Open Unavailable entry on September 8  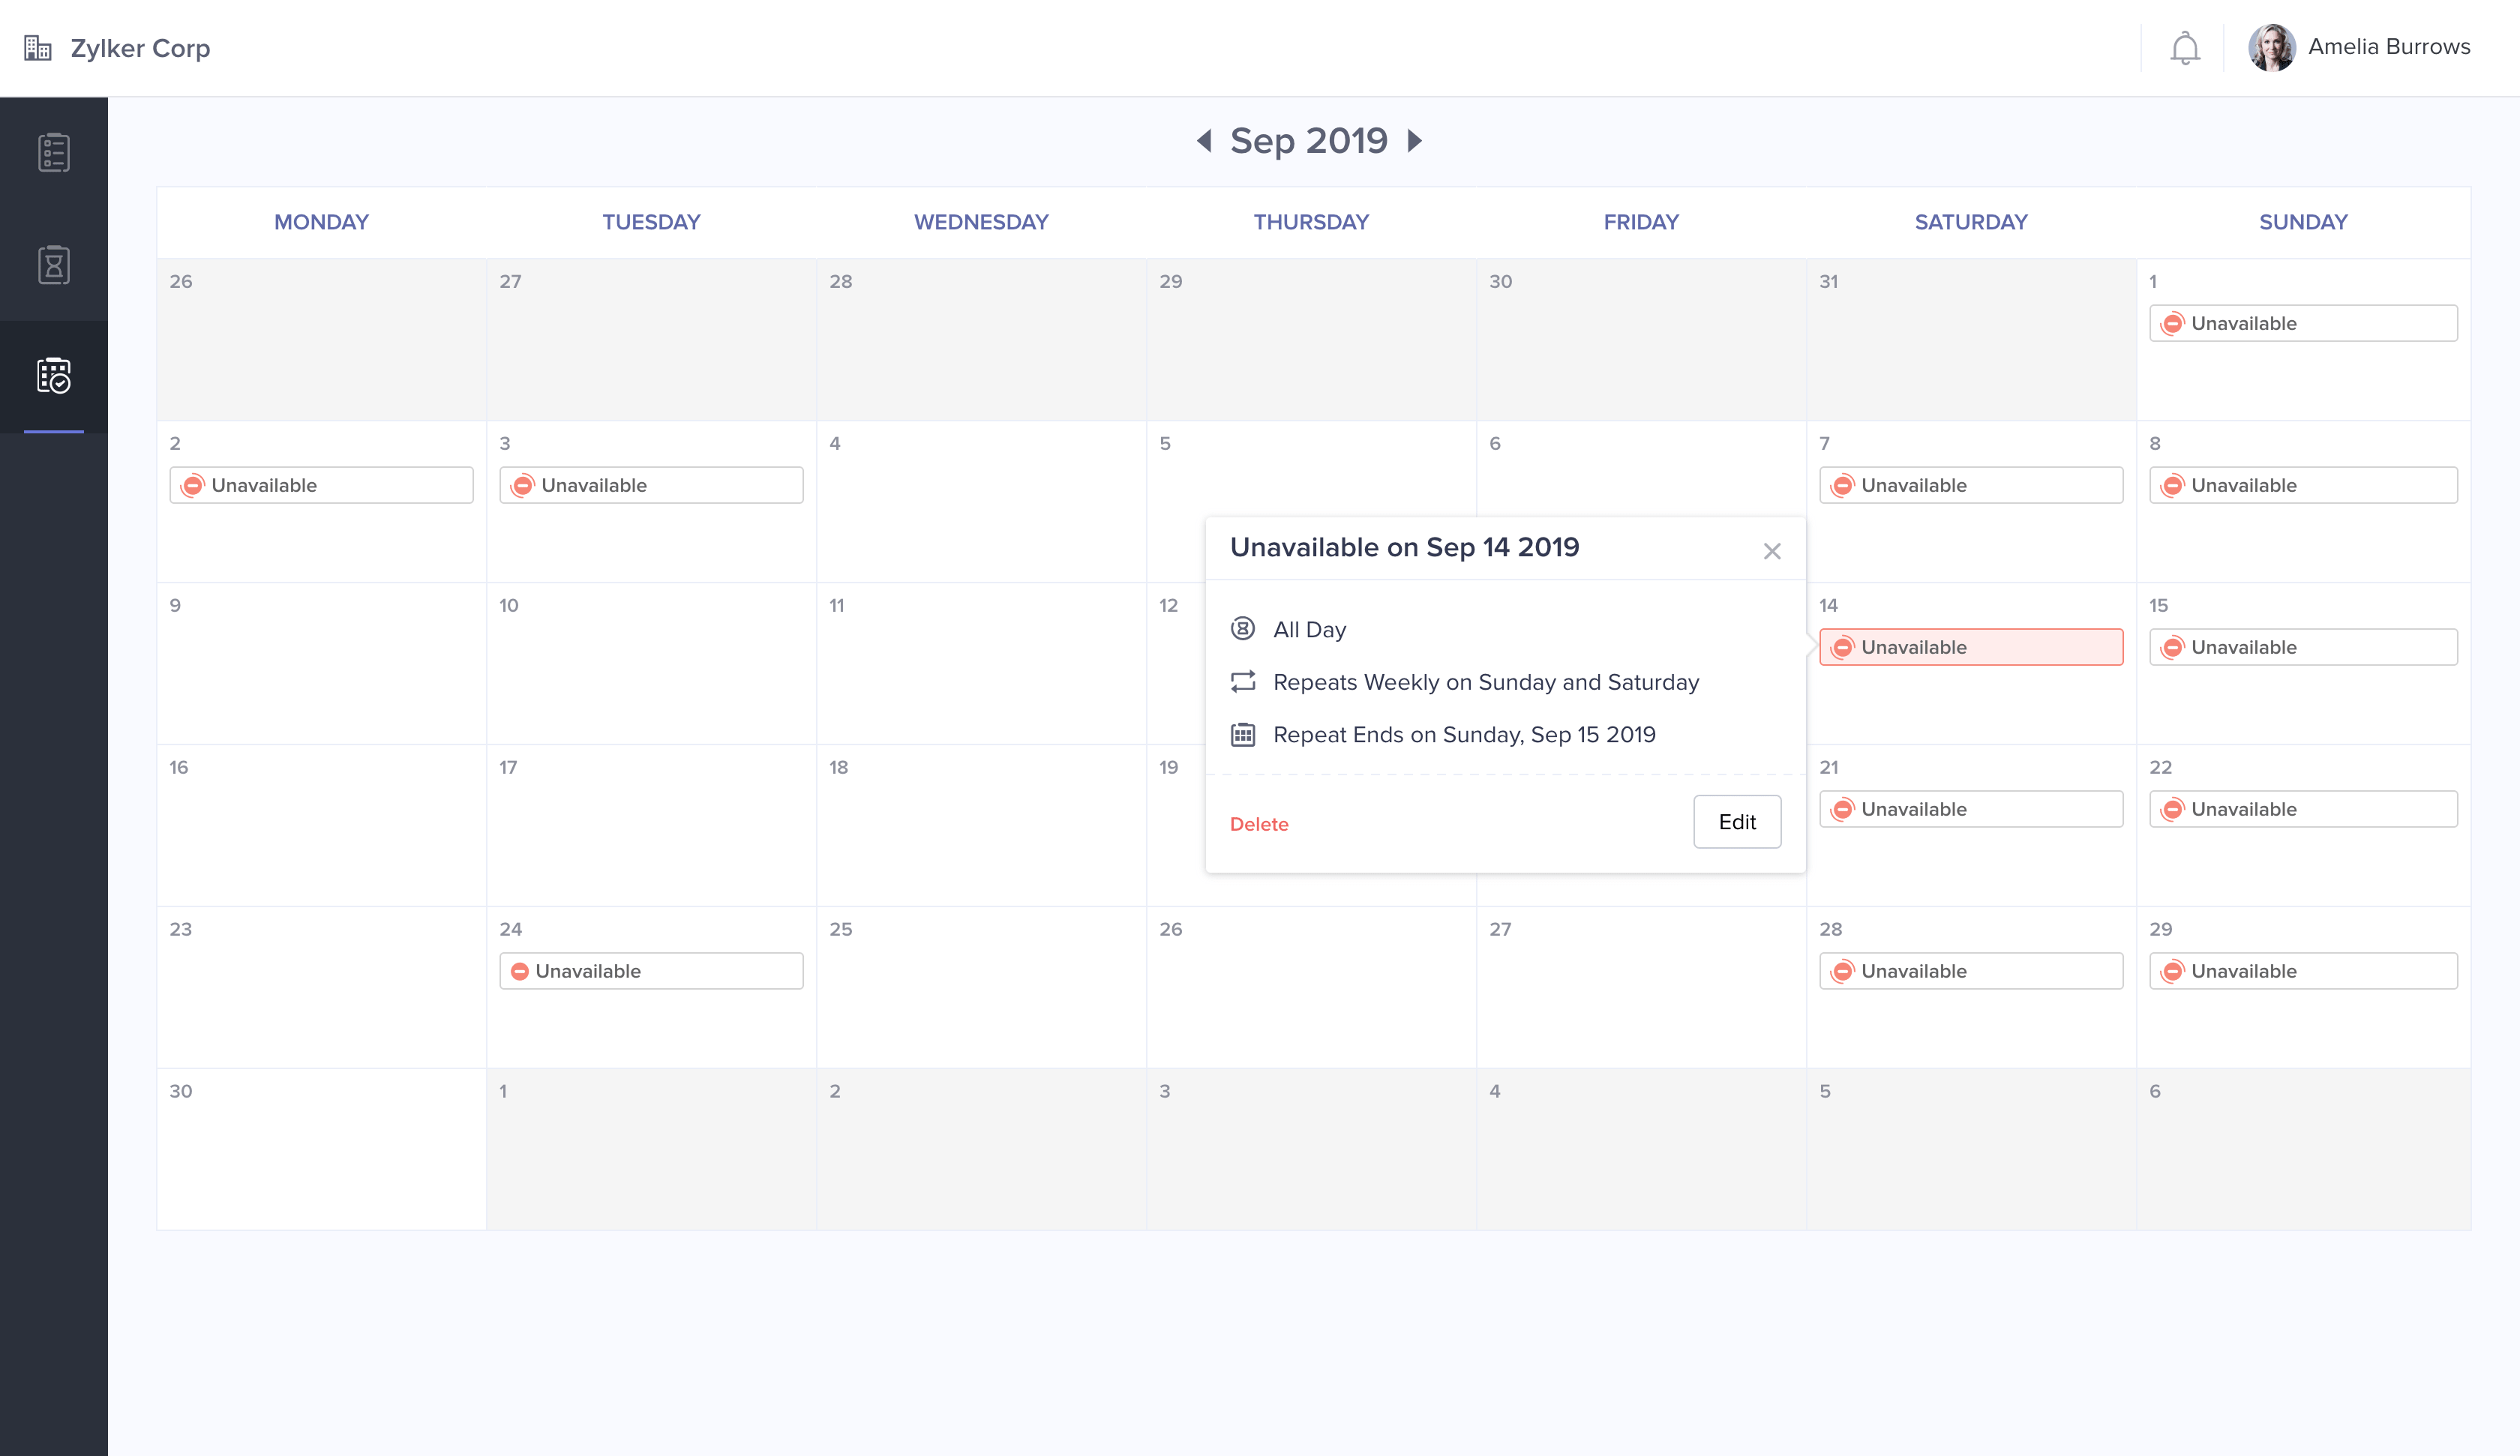coord(2303,485)
